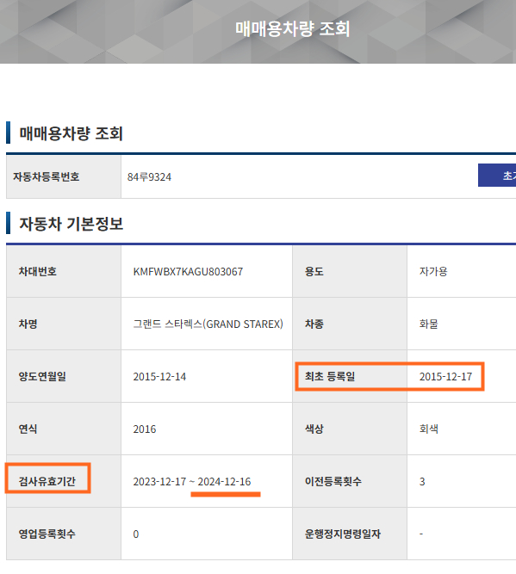
Task: Click the 영업등록횟수 label cell
Action: (64, 534)
